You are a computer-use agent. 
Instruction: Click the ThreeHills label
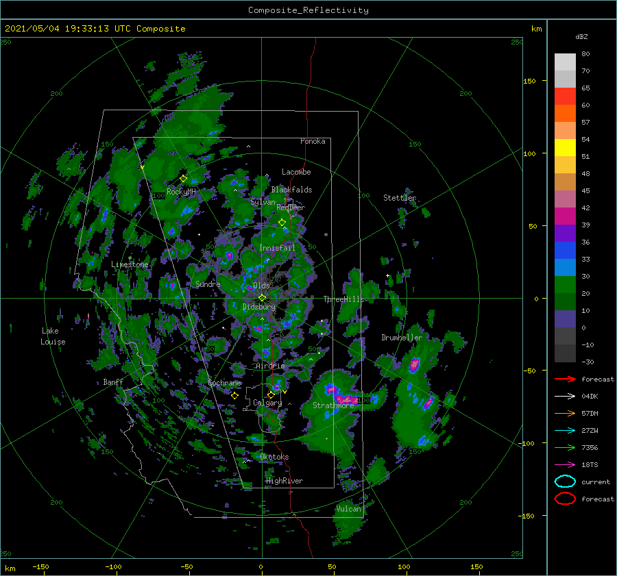pos(344,299)
